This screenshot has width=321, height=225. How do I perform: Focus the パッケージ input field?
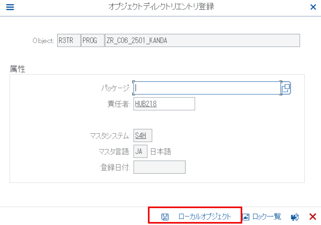click(207, 88)
